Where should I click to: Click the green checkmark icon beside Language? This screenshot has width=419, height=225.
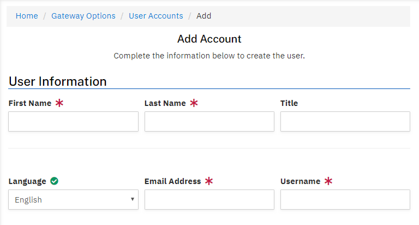point(54,181)
